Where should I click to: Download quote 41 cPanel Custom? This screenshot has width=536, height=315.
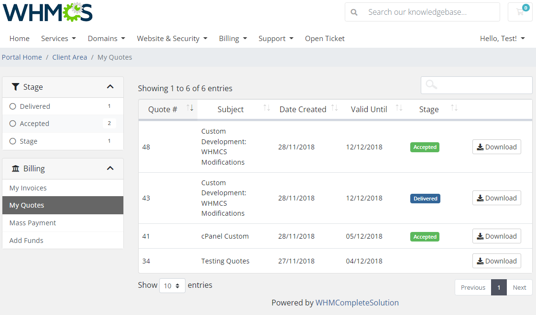coord(497,236)
